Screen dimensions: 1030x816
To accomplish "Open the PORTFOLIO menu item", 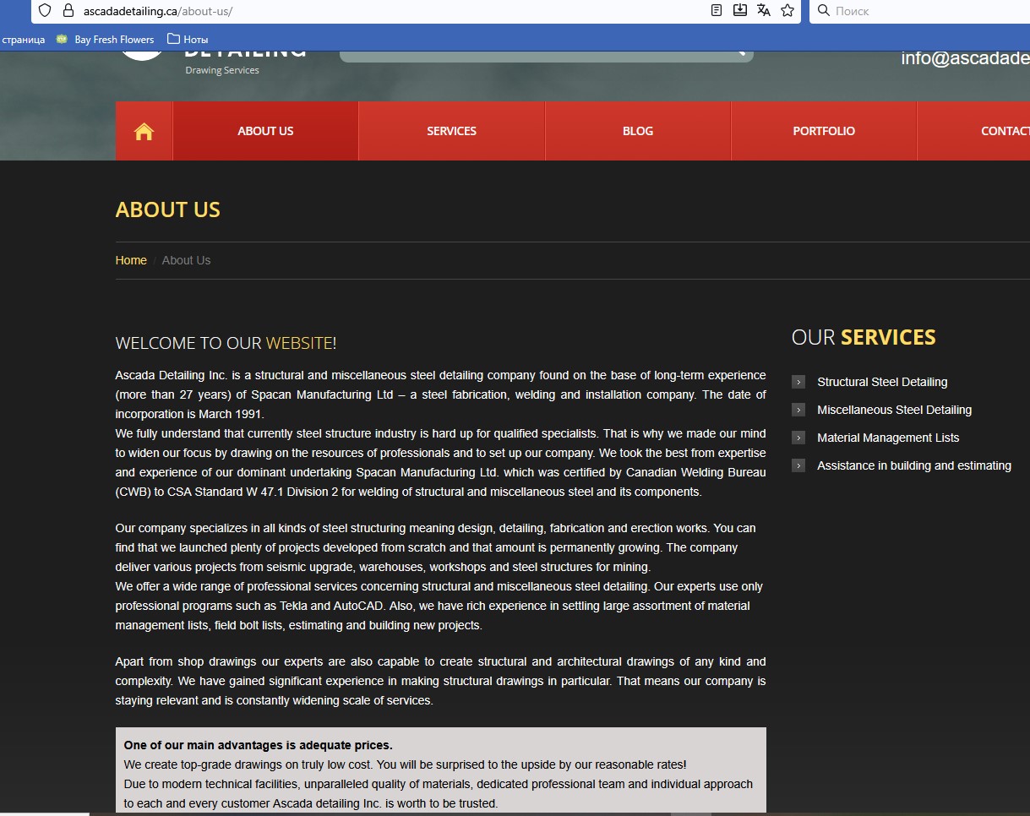I will (824, 131).
